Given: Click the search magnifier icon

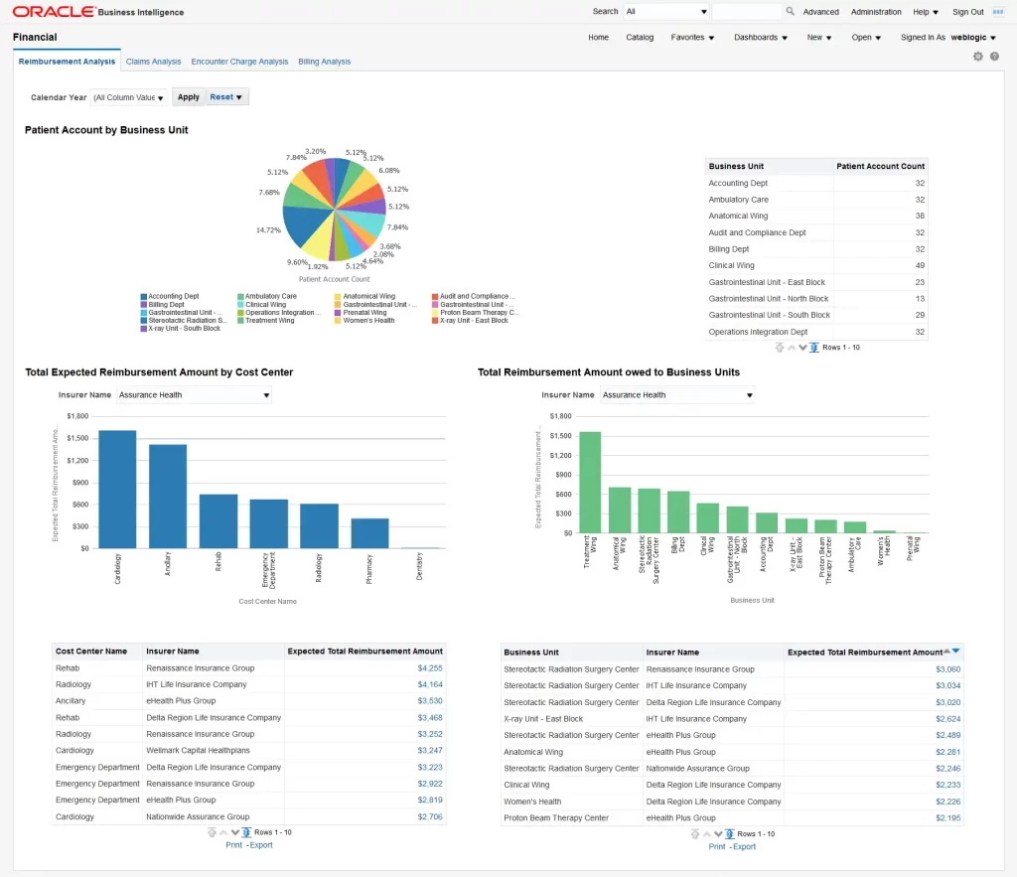Looking at the screenshot, I should (790, 11).
